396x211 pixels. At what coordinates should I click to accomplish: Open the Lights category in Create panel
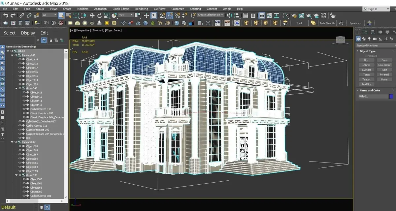(369, 39)
